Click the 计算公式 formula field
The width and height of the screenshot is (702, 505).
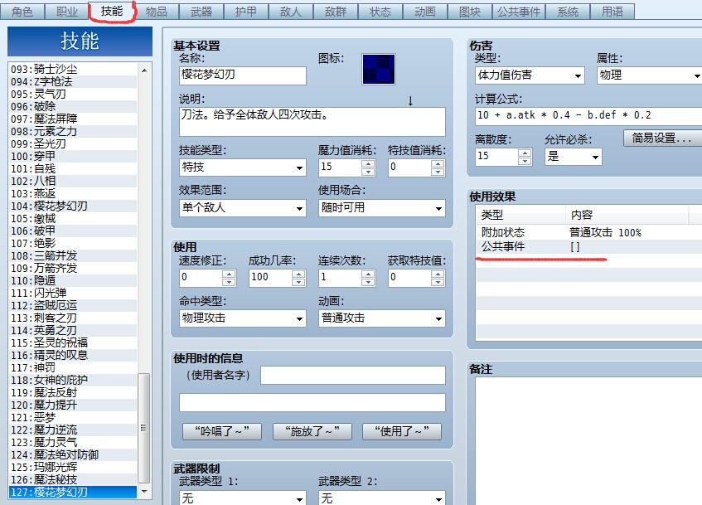coord(588,115)
